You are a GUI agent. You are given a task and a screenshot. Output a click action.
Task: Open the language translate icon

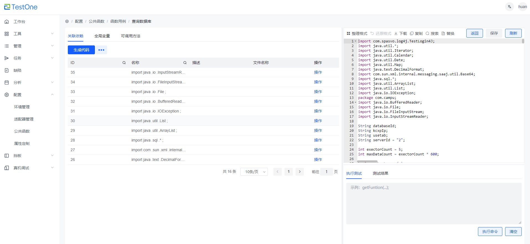(x=509, y=7)
